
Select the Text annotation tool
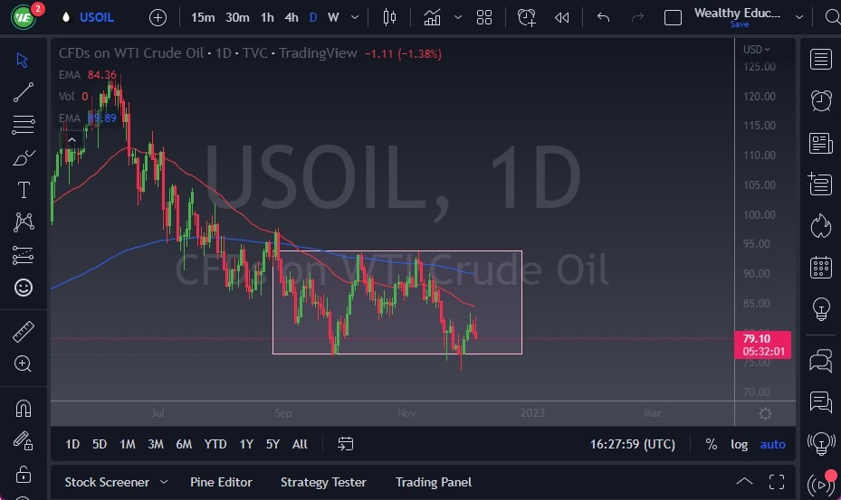(23, 190)
